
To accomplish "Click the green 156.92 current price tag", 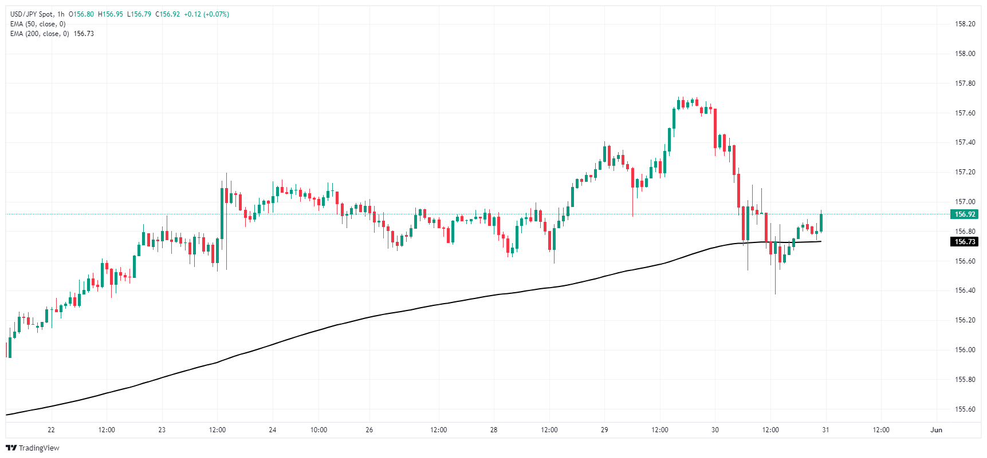I will pos(965,214).
